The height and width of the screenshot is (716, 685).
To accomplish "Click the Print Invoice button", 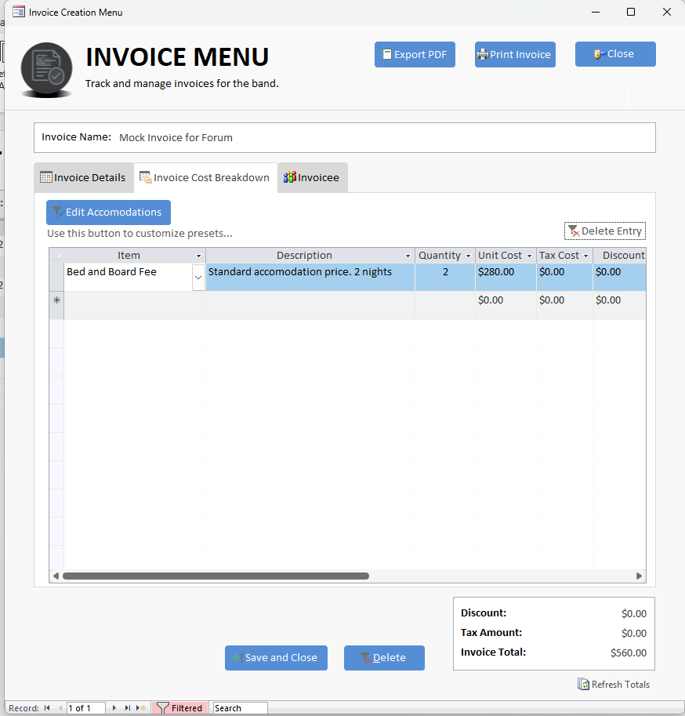I will pyautogui.click(x=515, y=54).
